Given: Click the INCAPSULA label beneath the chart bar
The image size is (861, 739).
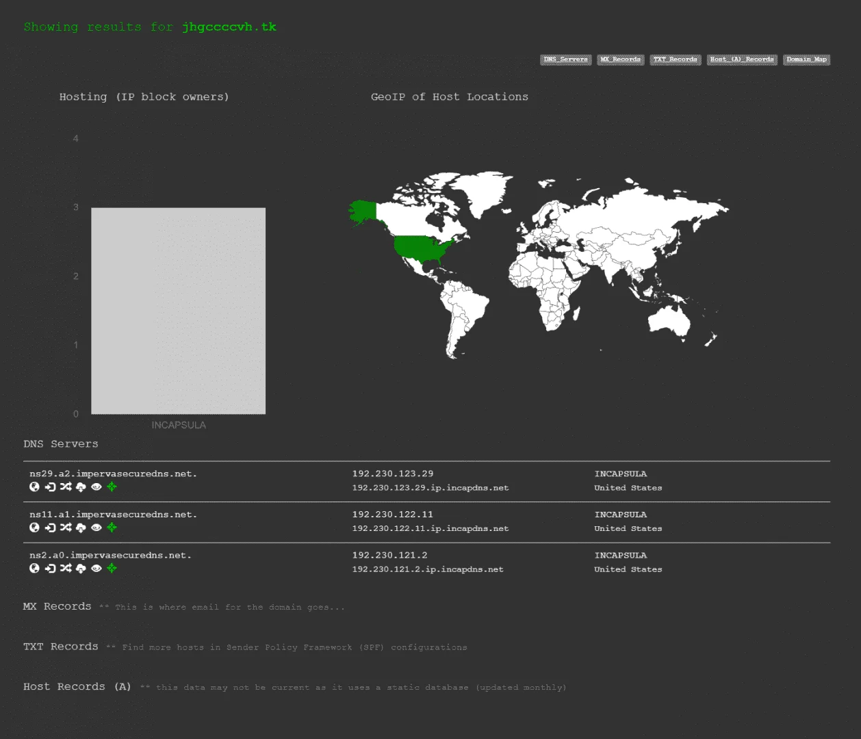Looking at the screenshot, I should point(179,425).
